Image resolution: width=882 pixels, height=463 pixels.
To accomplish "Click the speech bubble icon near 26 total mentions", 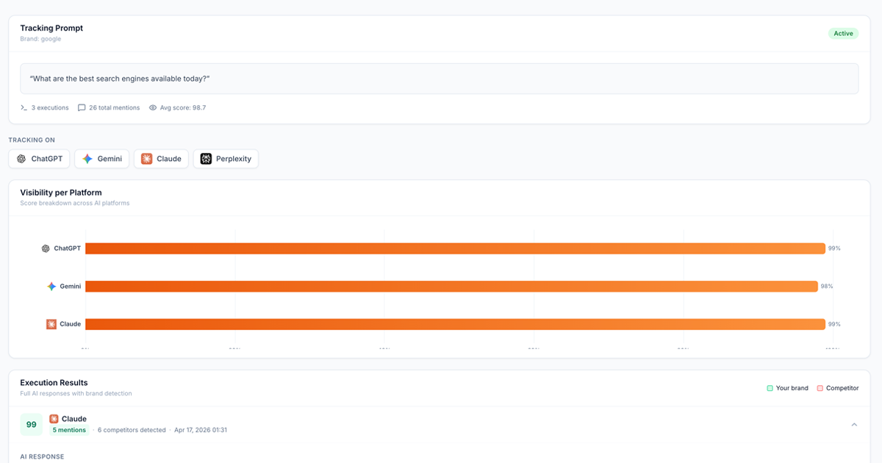I will pyautogui.click(x=81, y=107).
